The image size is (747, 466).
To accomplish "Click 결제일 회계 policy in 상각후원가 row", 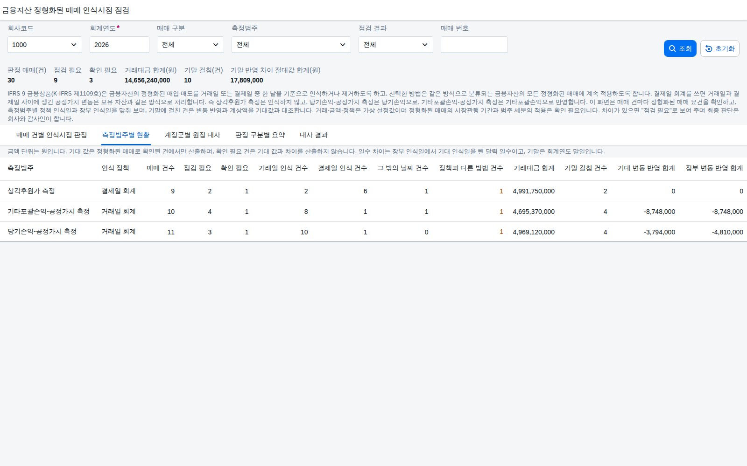I will 119,191.
